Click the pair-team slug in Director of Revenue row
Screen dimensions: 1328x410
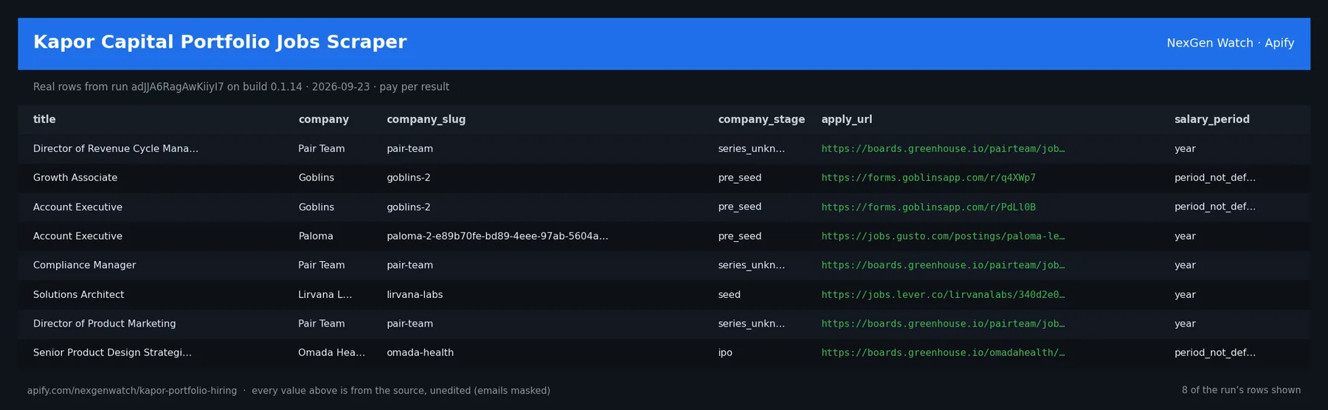point(409,149)
